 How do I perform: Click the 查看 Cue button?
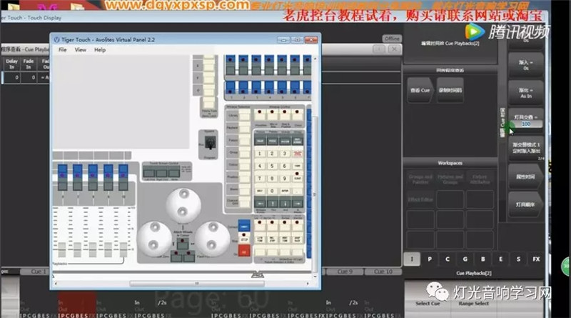point(420,90)
